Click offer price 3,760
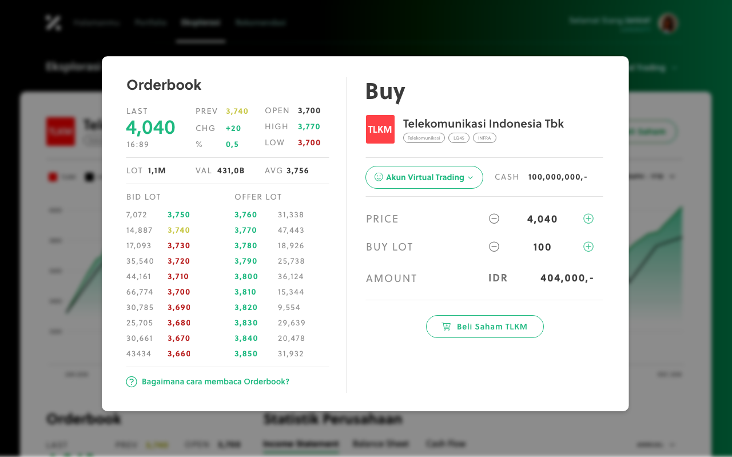This screenshot has height=457, width=732. (246, 215)
